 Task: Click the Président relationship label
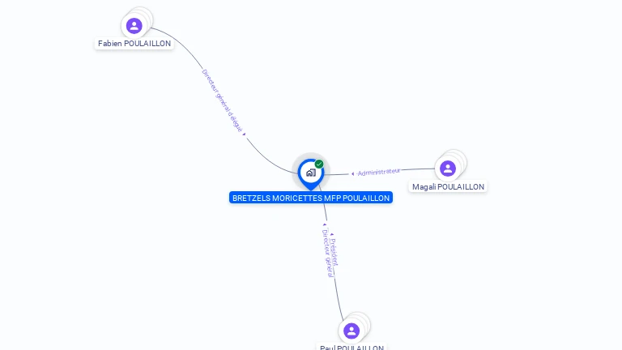[334, 252]
